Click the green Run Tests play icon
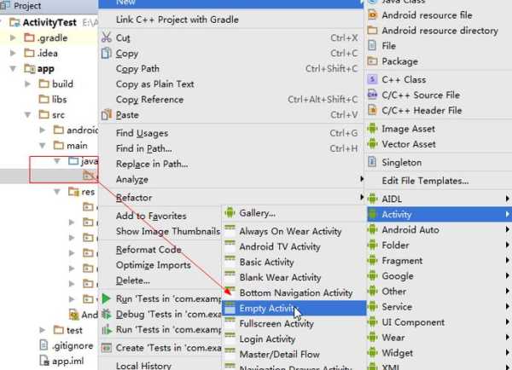 click(106, 298)
